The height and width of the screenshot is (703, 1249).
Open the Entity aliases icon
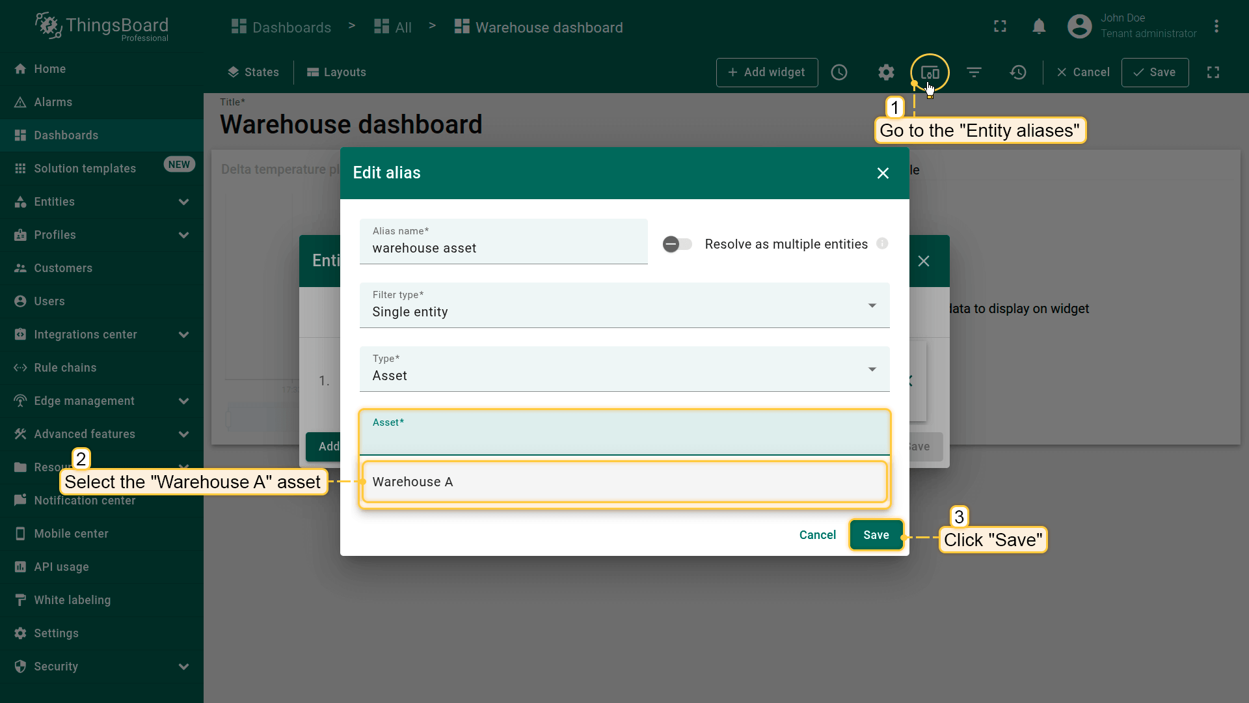(x=930, y=72)
